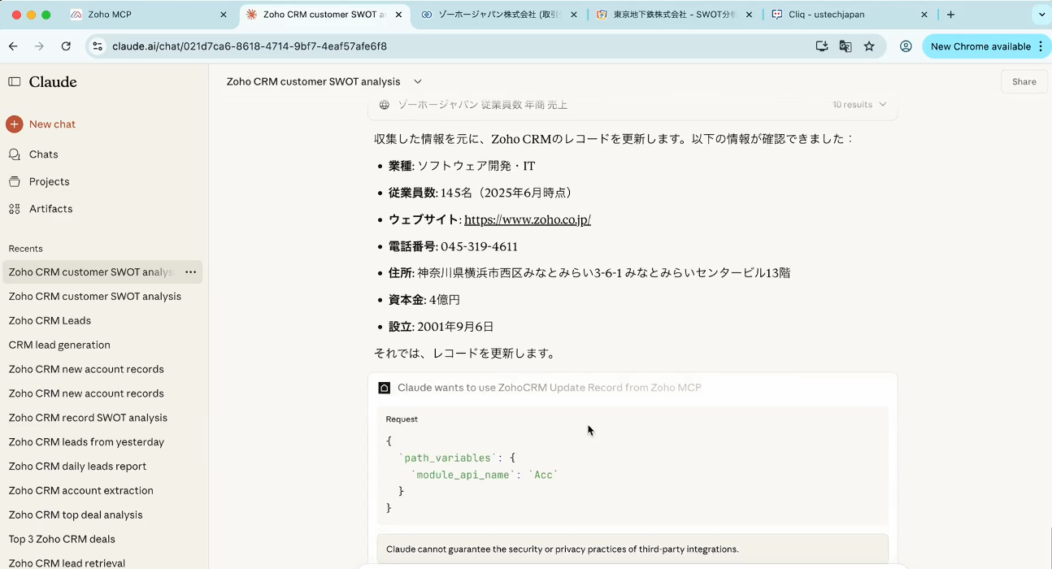Click the third-party integrations security notice
The image size is (1052, 569).
coord(633,549)
